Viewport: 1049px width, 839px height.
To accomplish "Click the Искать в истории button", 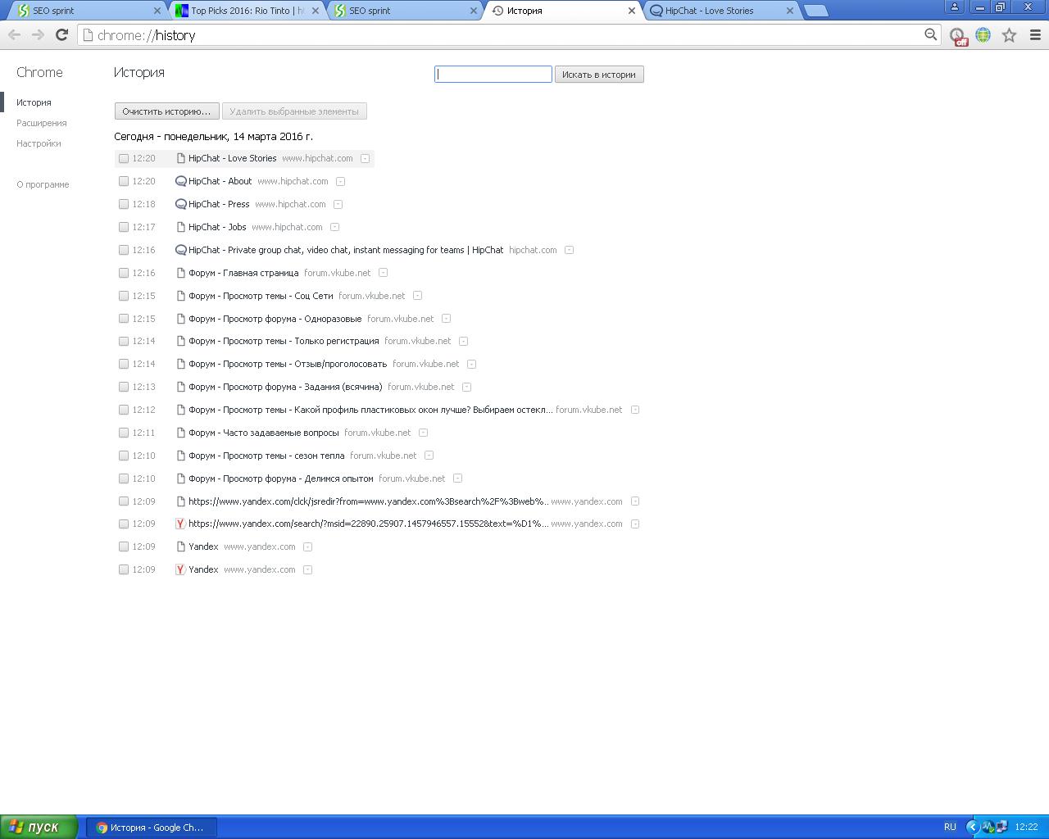I will pos(599,75).
